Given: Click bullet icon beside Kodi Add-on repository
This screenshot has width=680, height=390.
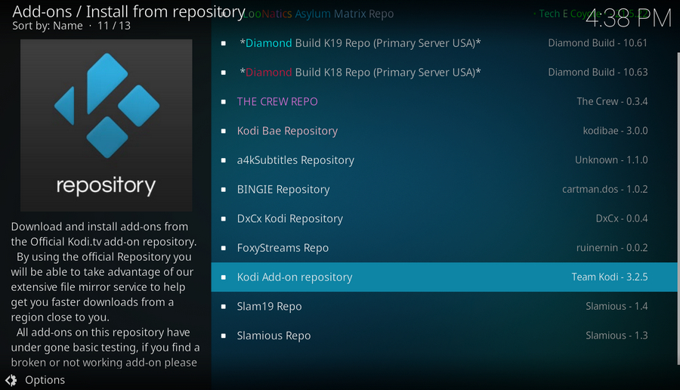Looking at the screenshot, I should pyautogui.click(x=224, y=277).
